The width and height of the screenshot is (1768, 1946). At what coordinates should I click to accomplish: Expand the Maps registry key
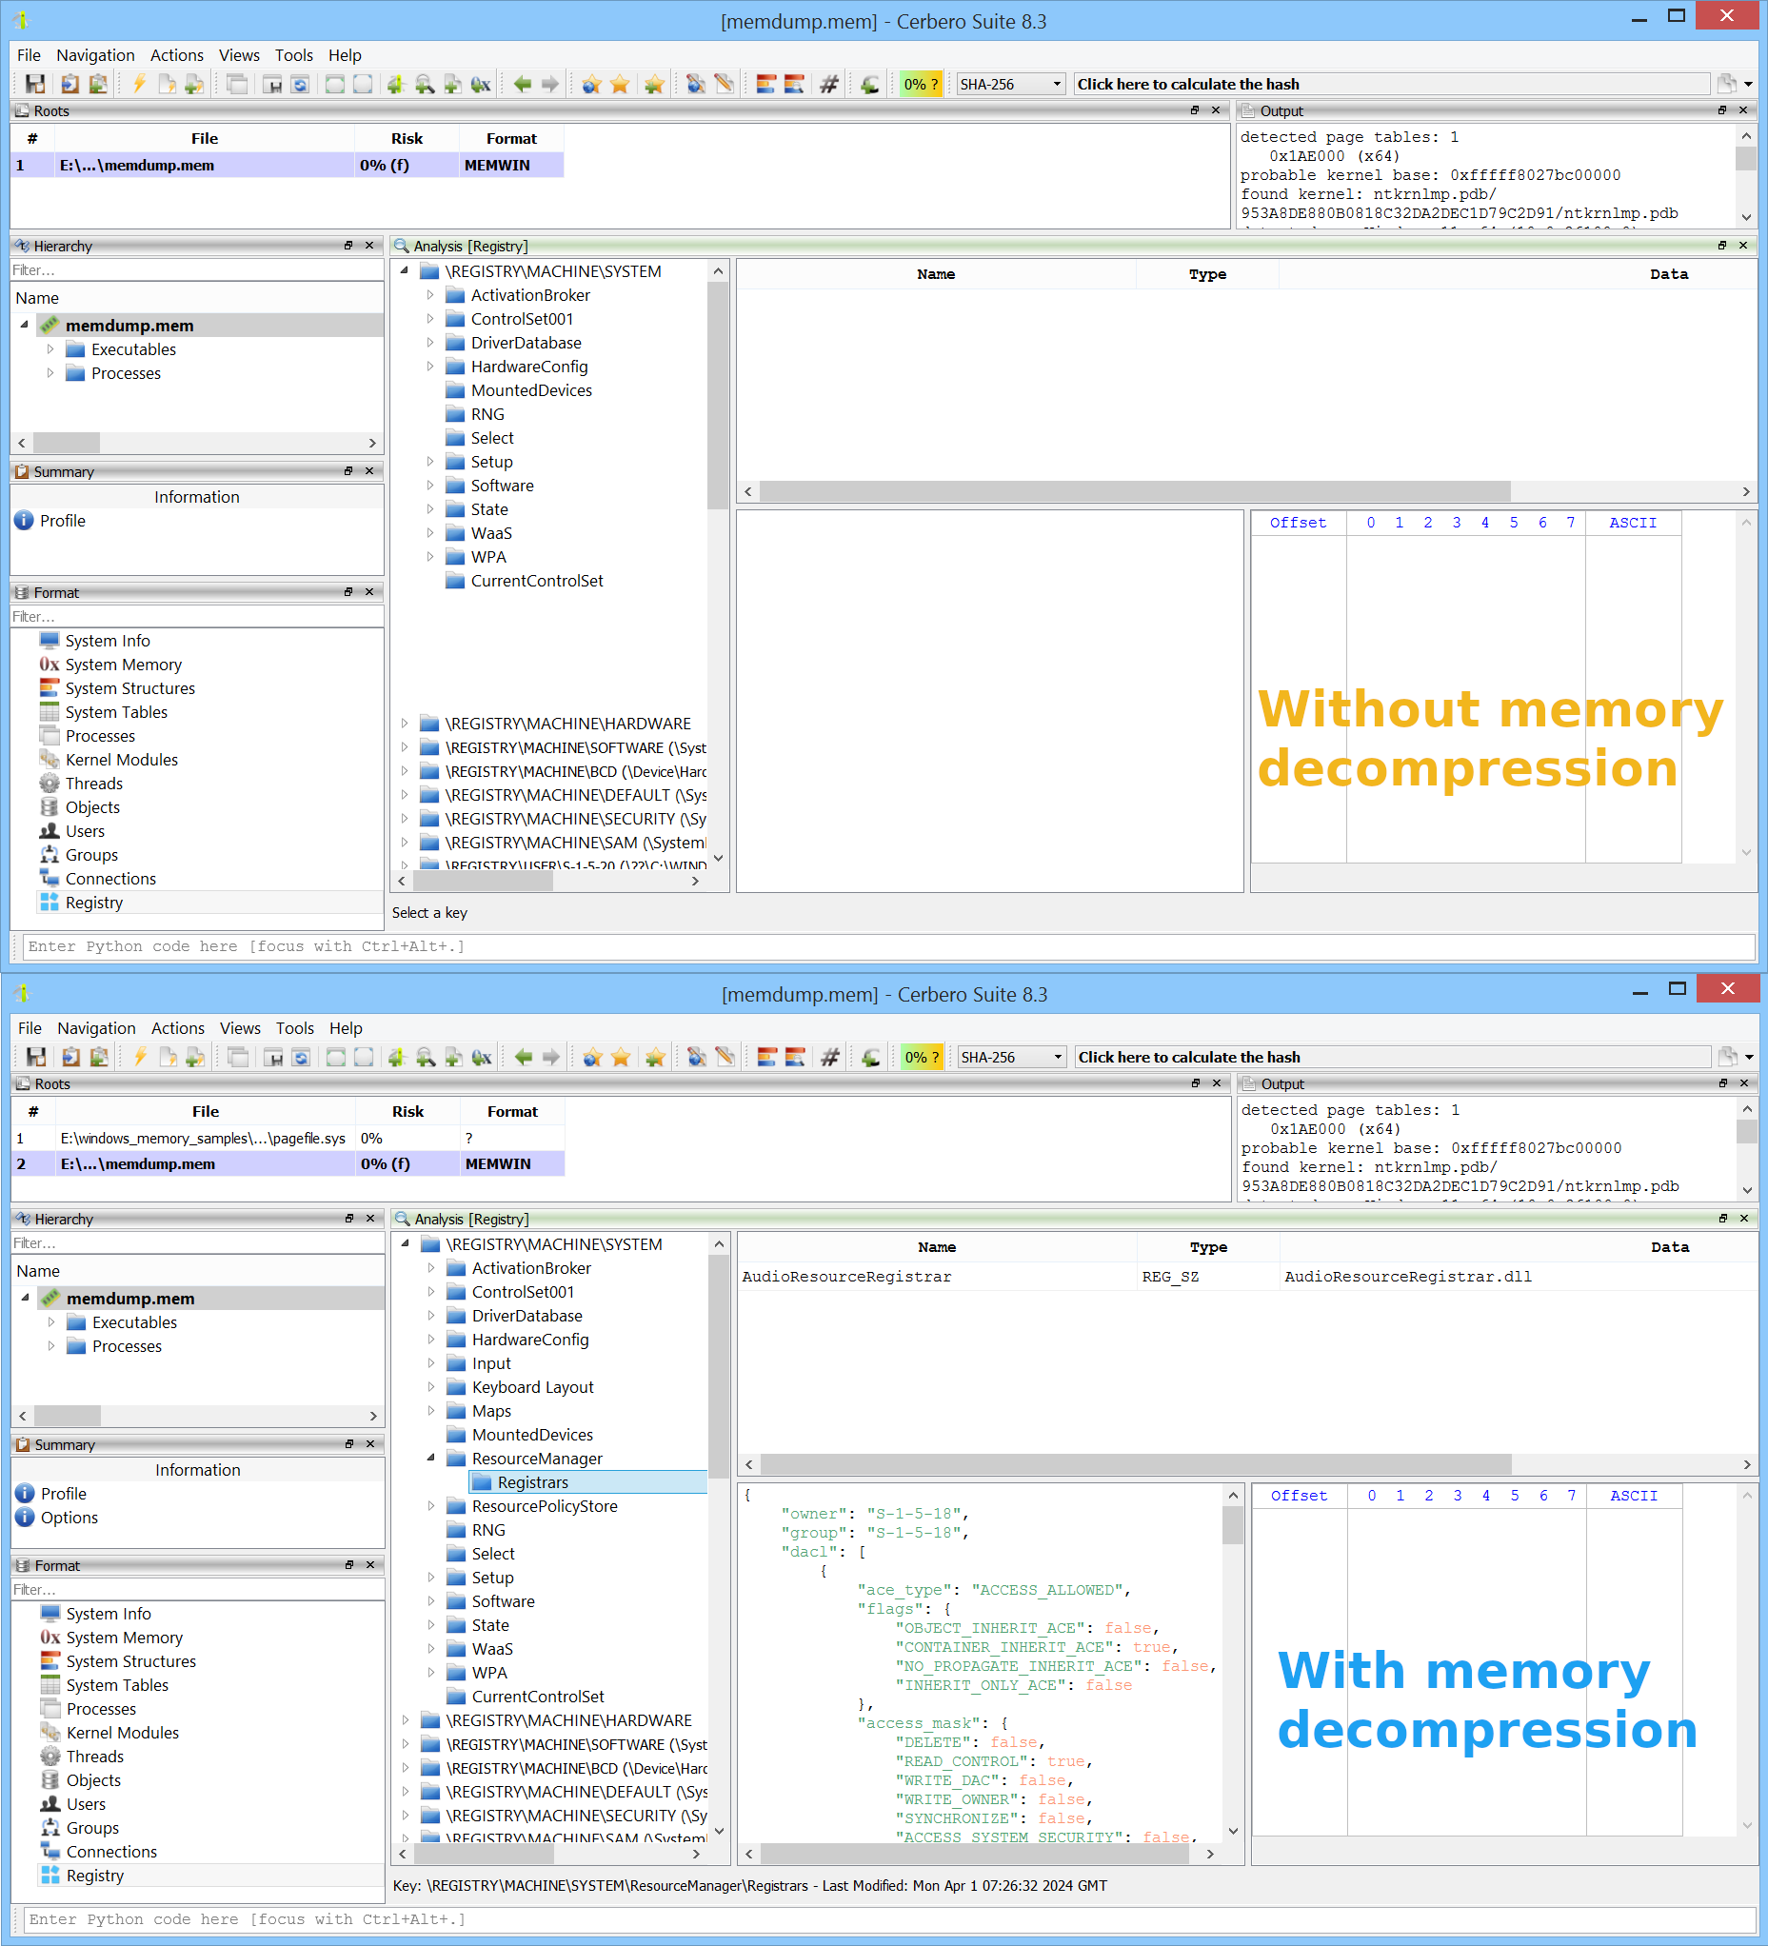pos(431,1411)
